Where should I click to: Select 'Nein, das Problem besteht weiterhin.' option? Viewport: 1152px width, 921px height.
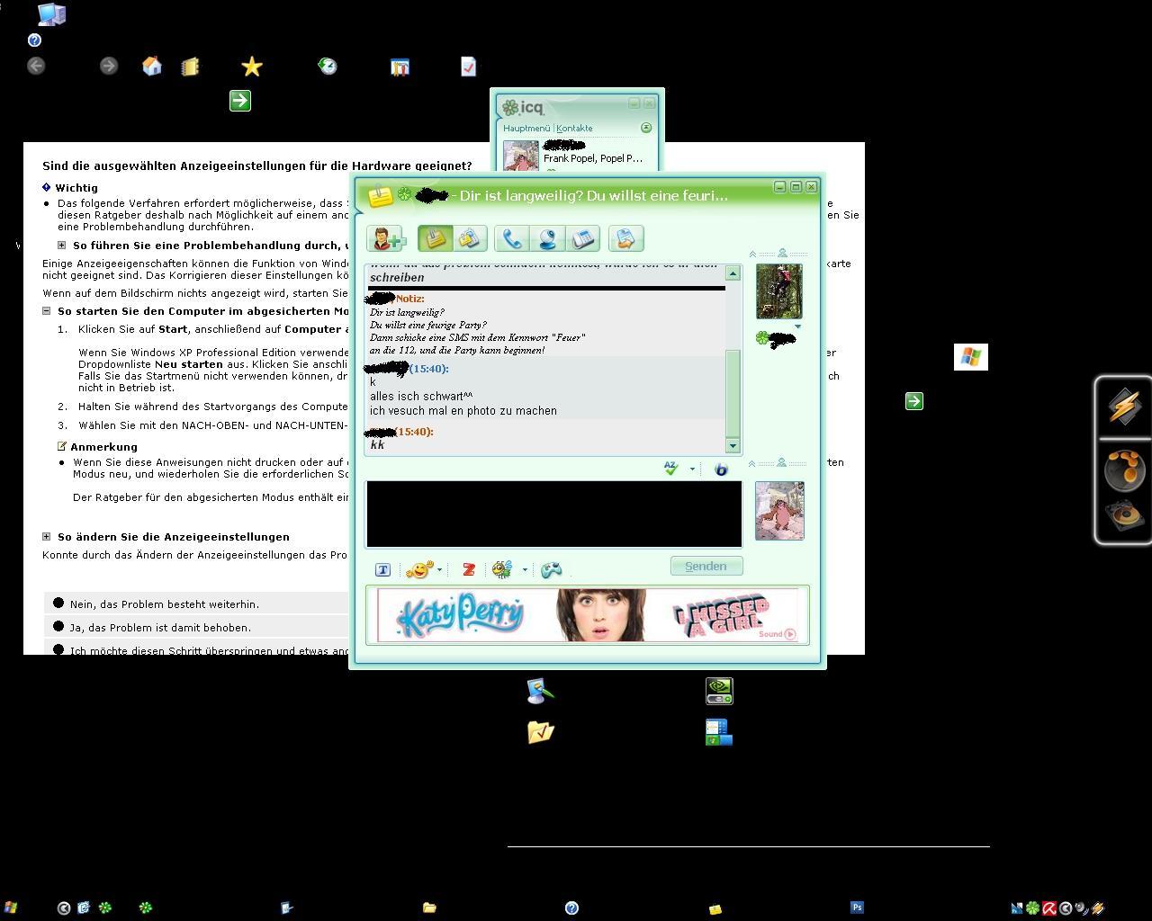click(x=58, y=604)
